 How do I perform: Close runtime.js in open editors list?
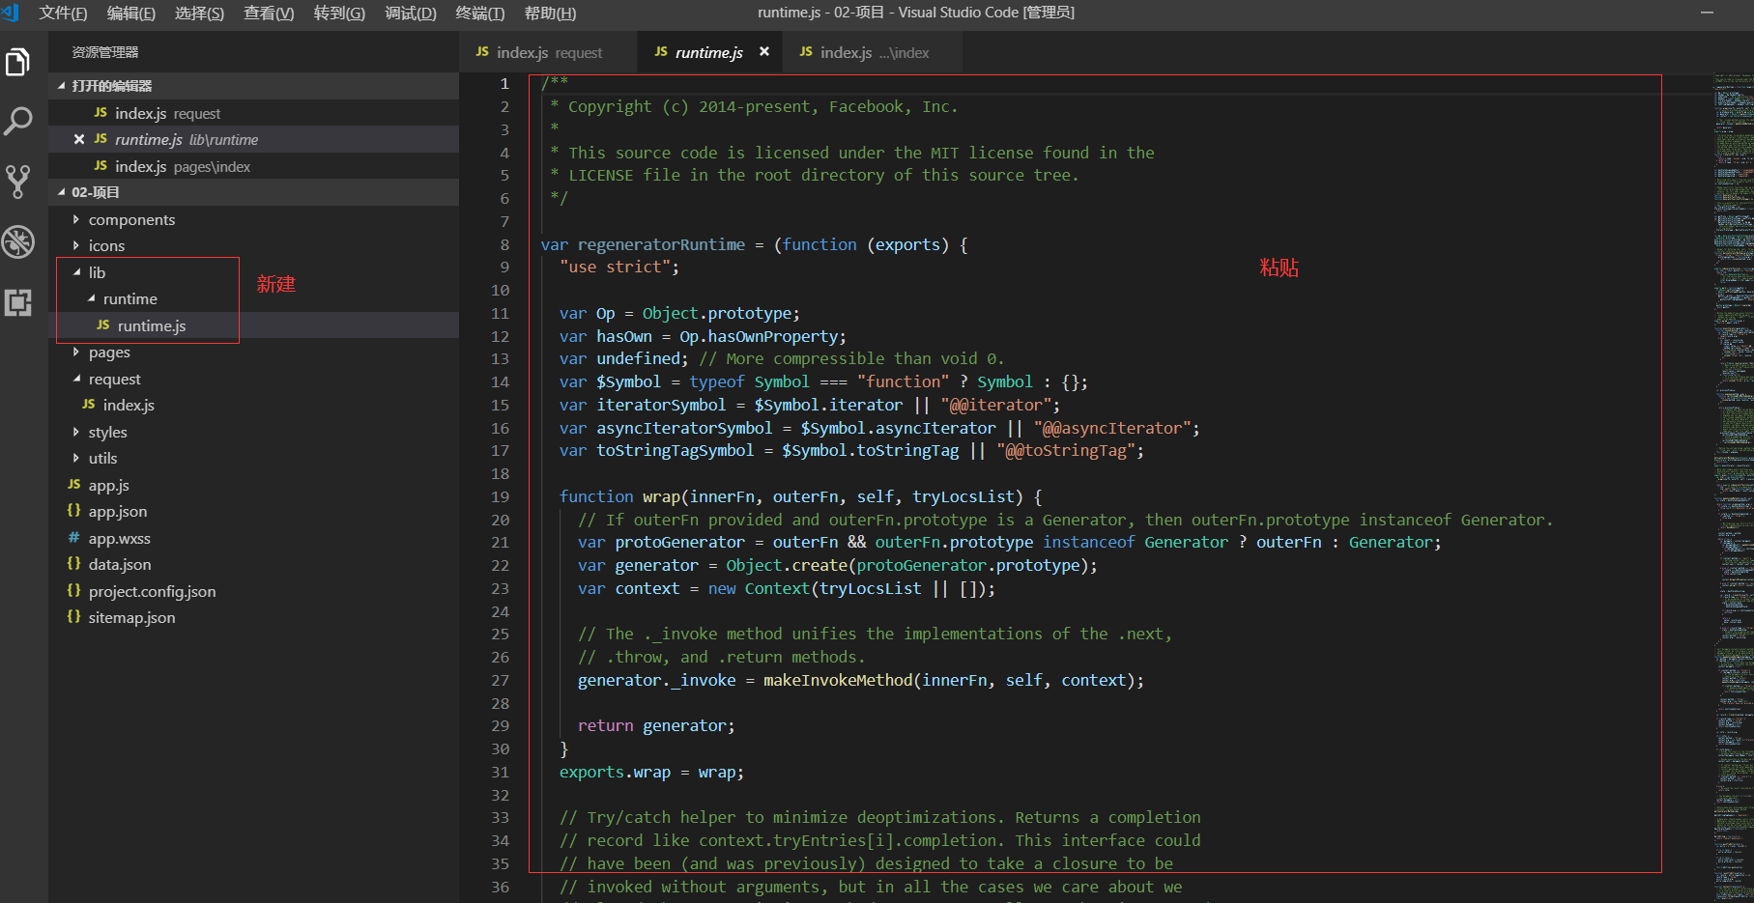coord(79,140)
